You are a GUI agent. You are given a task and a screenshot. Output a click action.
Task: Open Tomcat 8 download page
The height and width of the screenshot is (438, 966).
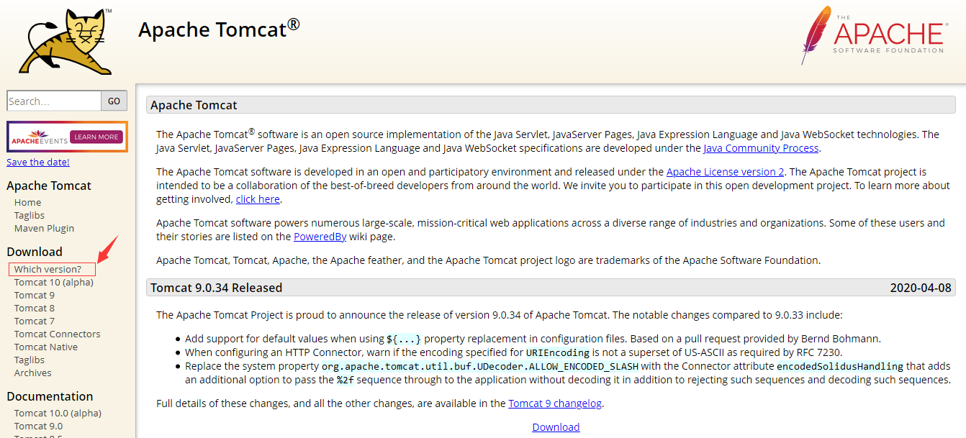[x=35, y=309]
